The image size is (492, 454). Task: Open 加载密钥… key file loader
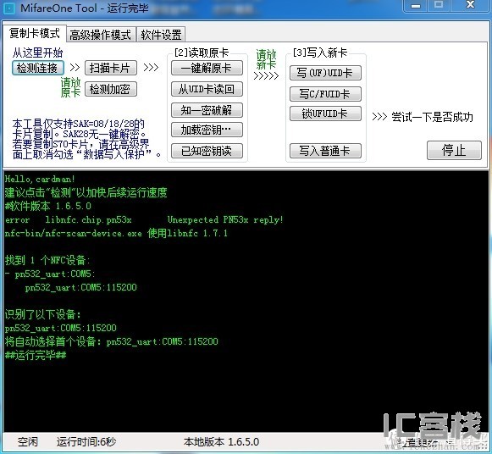coord(207,130)
